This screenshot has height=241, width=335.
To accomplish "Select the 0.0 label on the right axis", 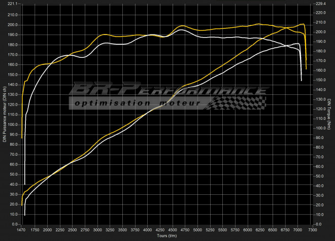I will coord(322,224).
